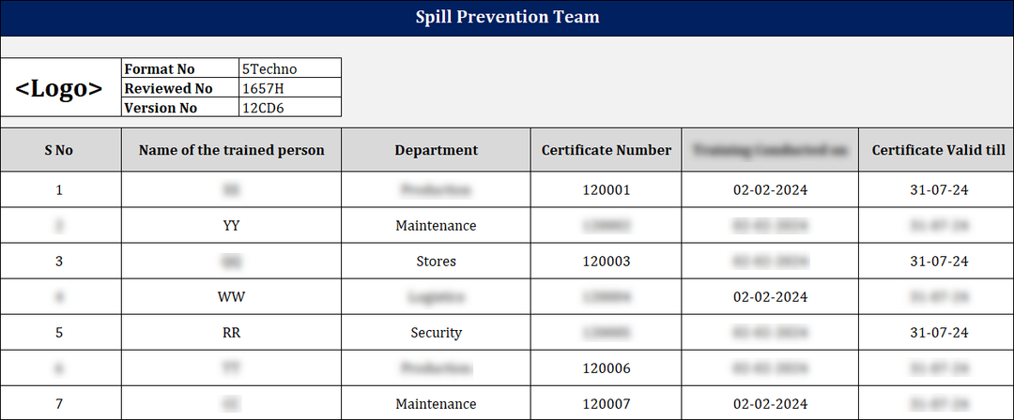This screenshot has height=420, width=1014.
Task: Click the name cell RR
Action: [231, 333]
